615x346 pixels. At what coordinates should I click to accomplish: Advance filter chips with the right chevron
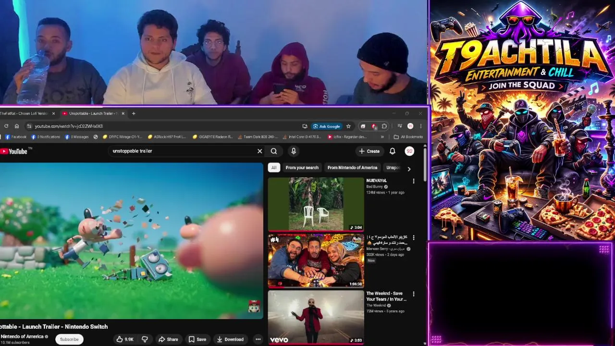[x=409, y=169]
